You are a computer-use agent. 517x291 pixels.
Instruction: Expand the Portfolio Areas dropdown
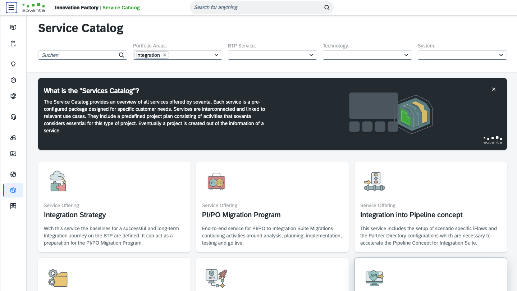(x=216, y=55)
